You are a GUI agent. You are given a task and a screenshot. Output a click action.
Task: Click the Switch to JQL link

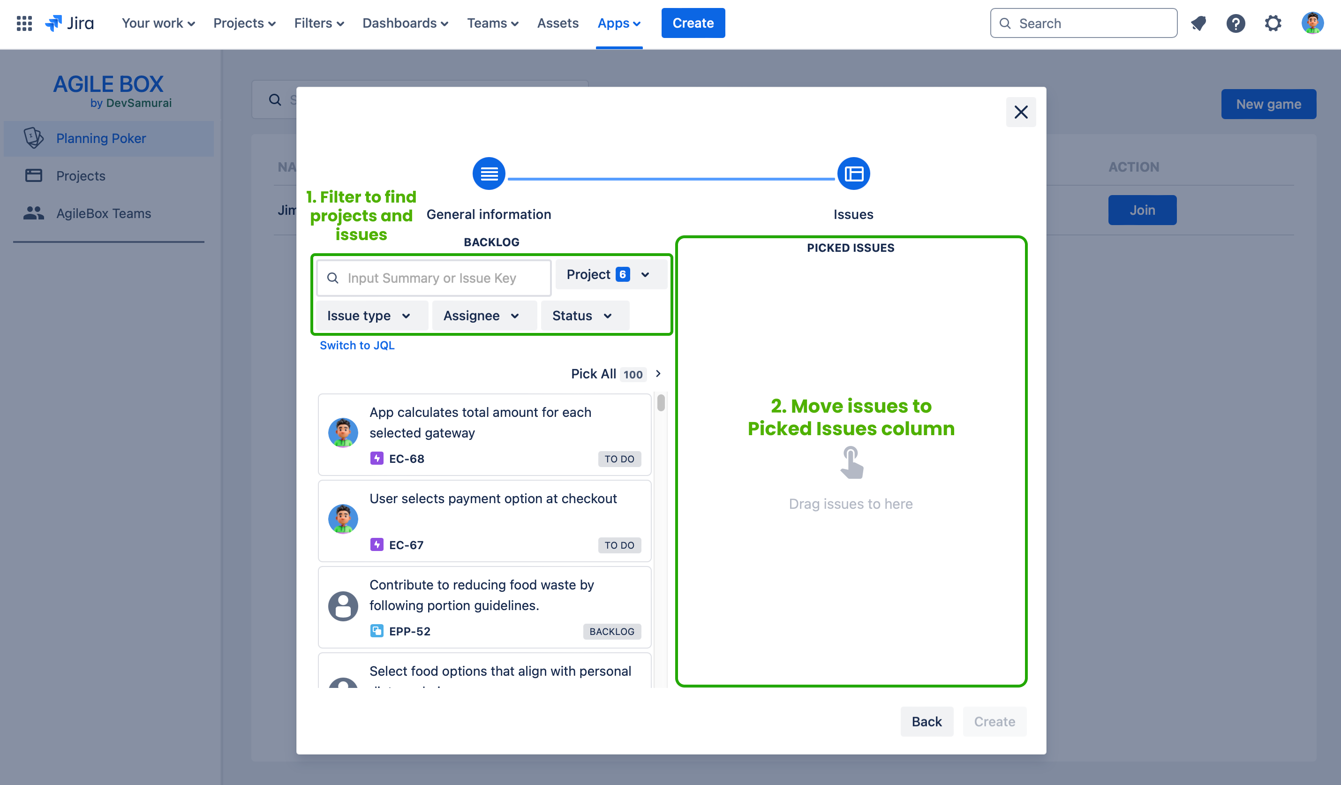(x=357, y=345)
